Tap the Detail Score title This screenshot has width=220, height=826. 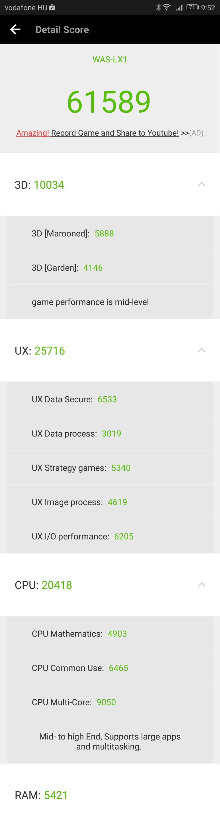click(x=62, y=29)
